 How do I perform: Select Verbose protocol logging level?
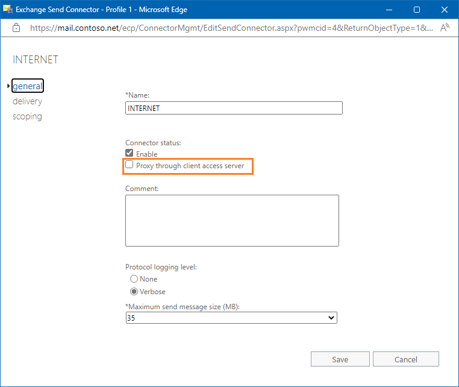134,292
